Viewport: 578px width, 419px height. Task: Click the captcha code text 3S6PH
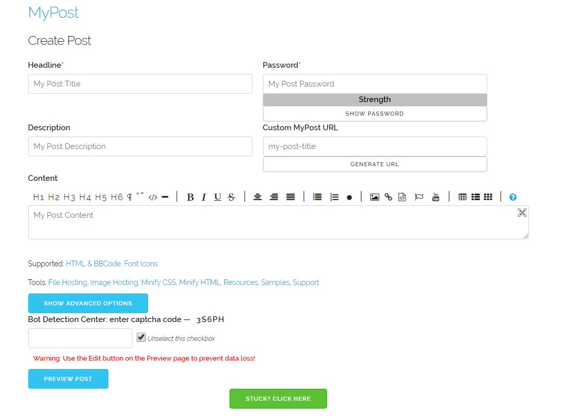tap(210, 319)
